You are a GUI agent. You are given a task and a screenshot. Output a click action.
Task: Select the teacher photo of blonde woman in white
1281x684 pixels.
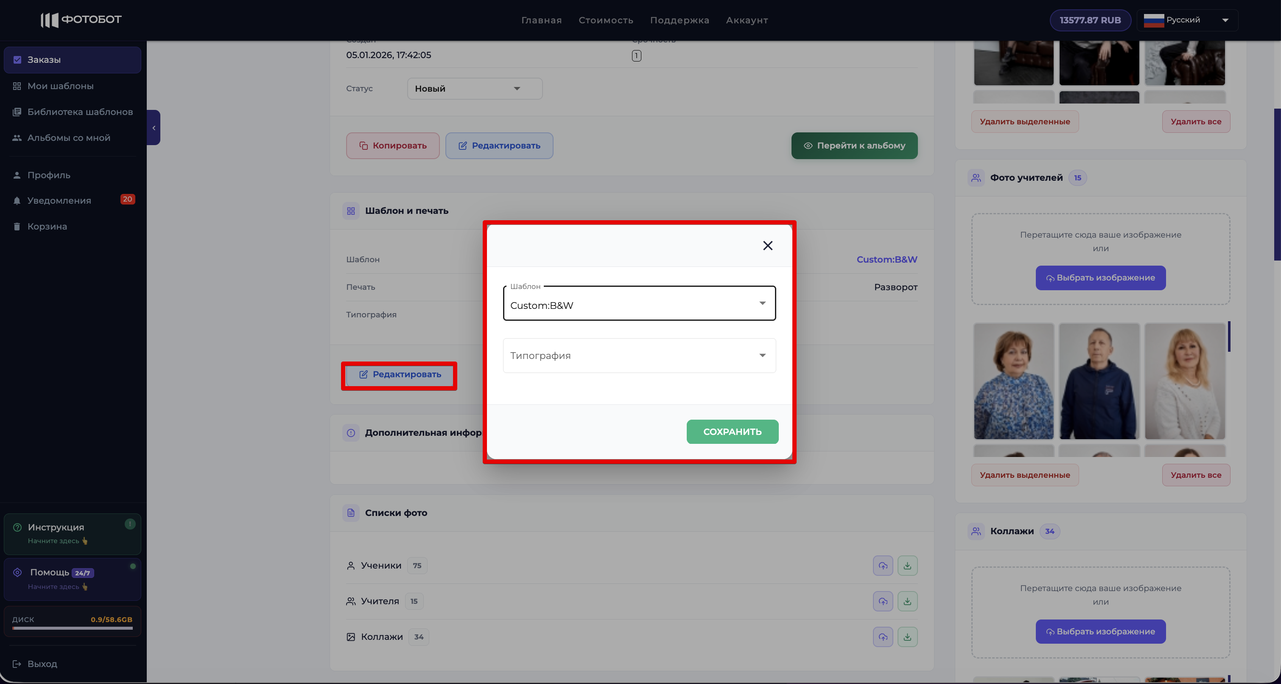point(1185,381)
